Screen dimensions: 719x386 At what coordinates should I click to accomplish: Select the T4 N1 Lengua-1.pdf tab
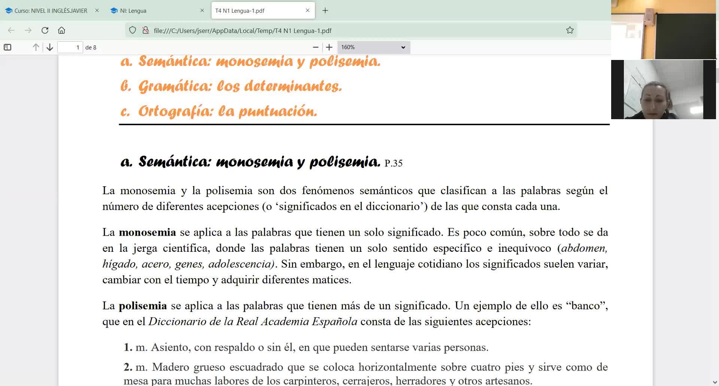(x=263, y=10)
